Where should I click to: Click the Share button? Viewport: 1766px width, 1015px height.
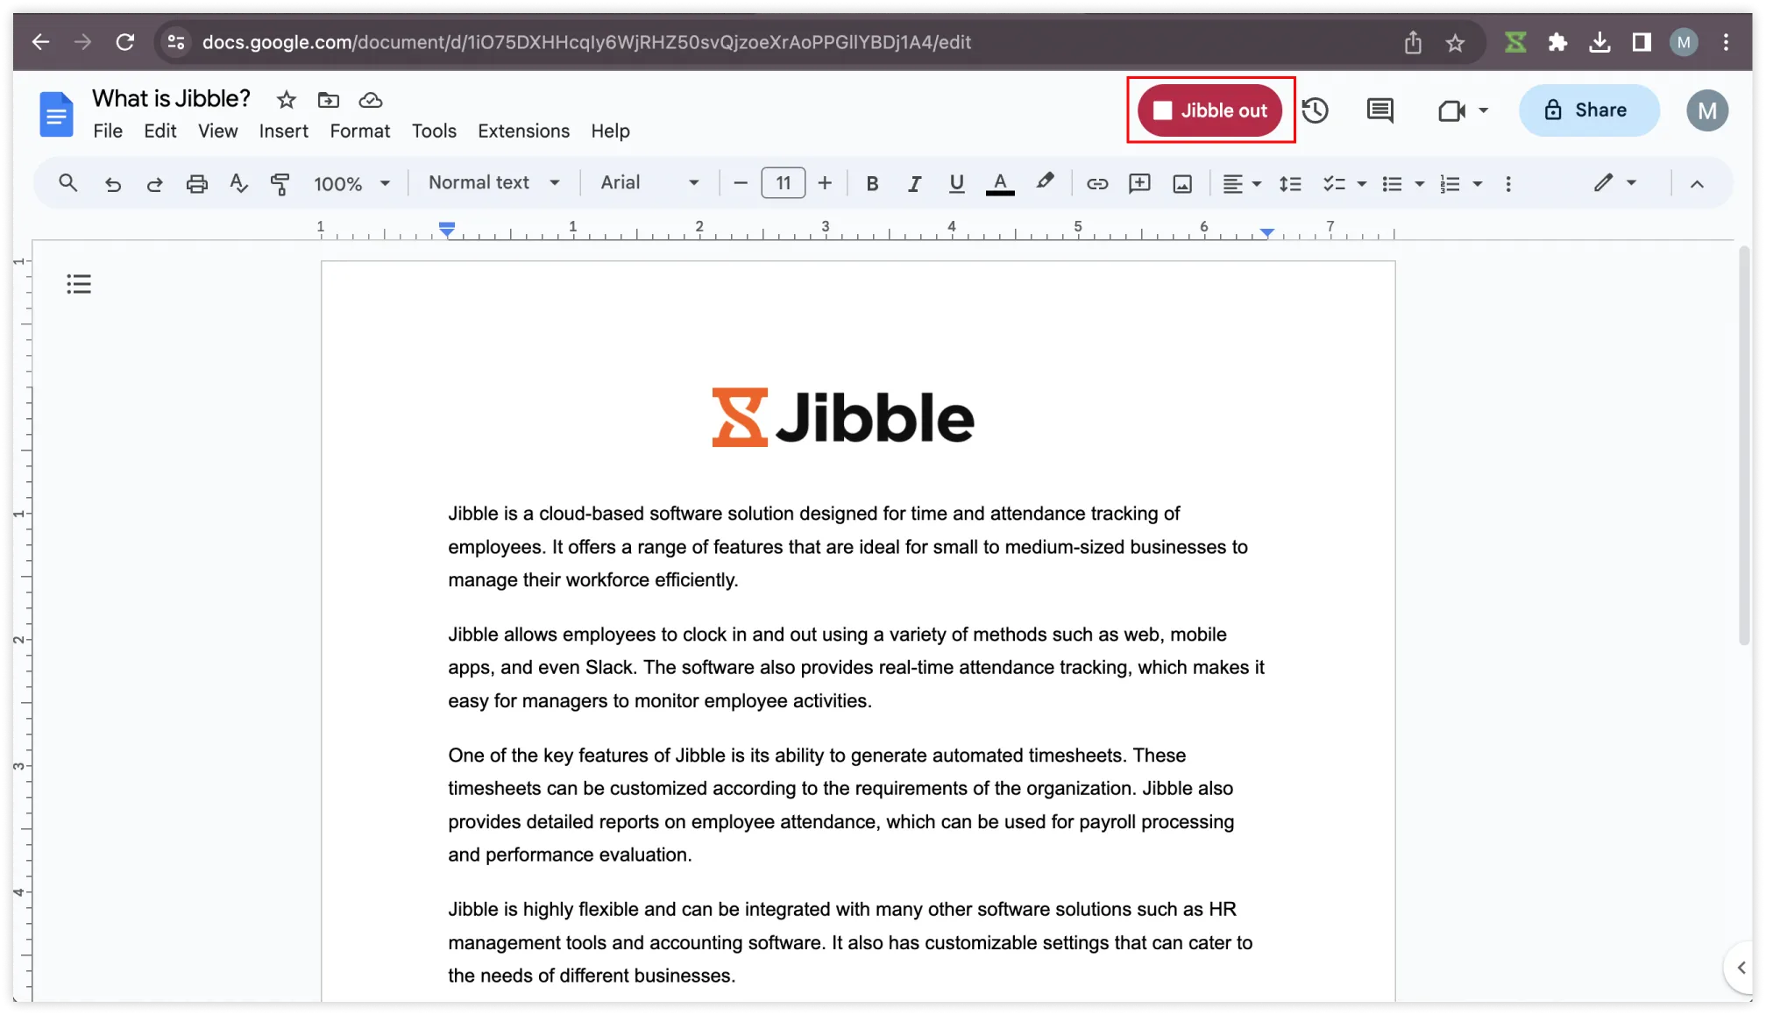[1588, 110]
